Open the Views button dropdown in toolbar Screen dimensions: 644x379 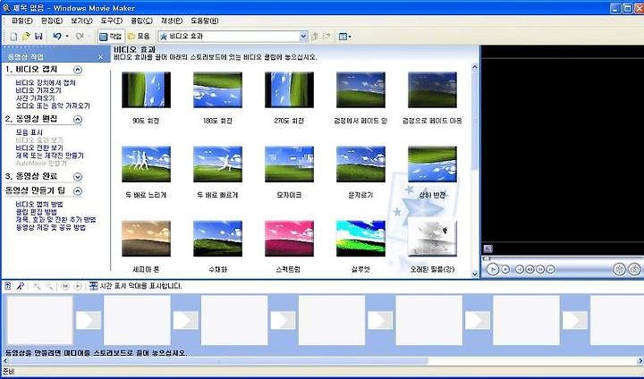pyautogui.click(x=344, y=37)
